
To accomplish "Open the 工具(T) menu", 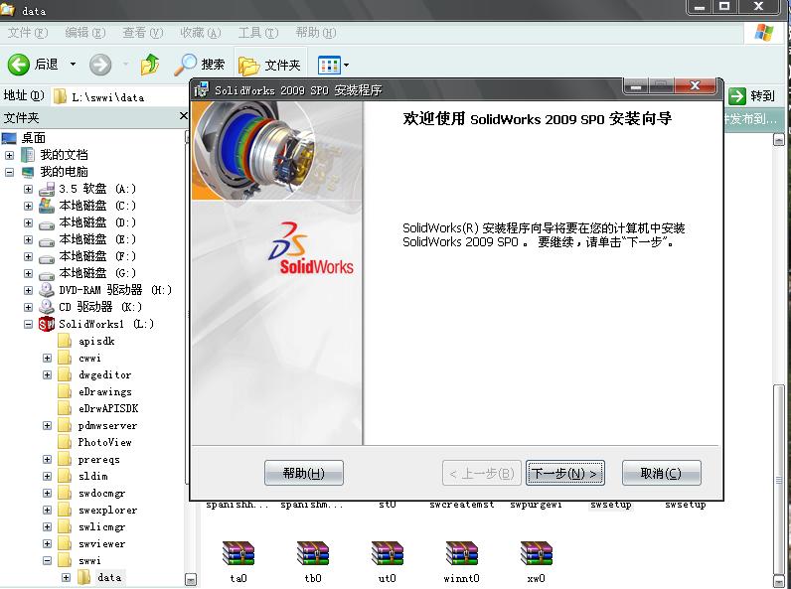I will point(257,33).
